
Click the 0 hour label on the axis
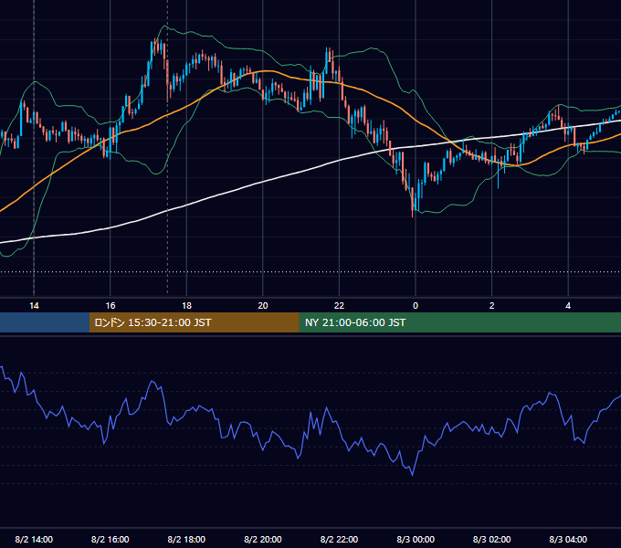tap(416, 306)
